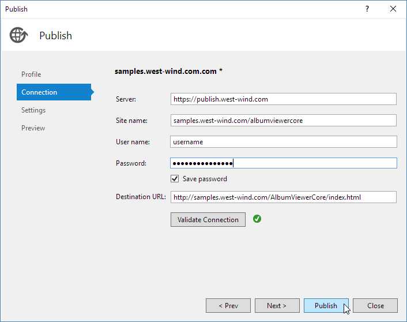Close the Publish dialog with X
407x322 pixels.
(x=393, y=9)
